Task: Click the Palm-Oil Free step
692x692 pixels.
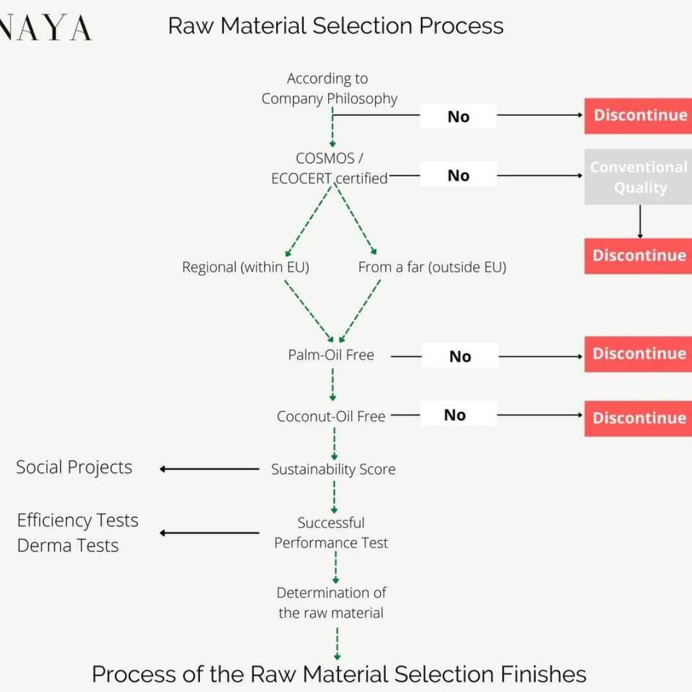Action: pos(331,355)
